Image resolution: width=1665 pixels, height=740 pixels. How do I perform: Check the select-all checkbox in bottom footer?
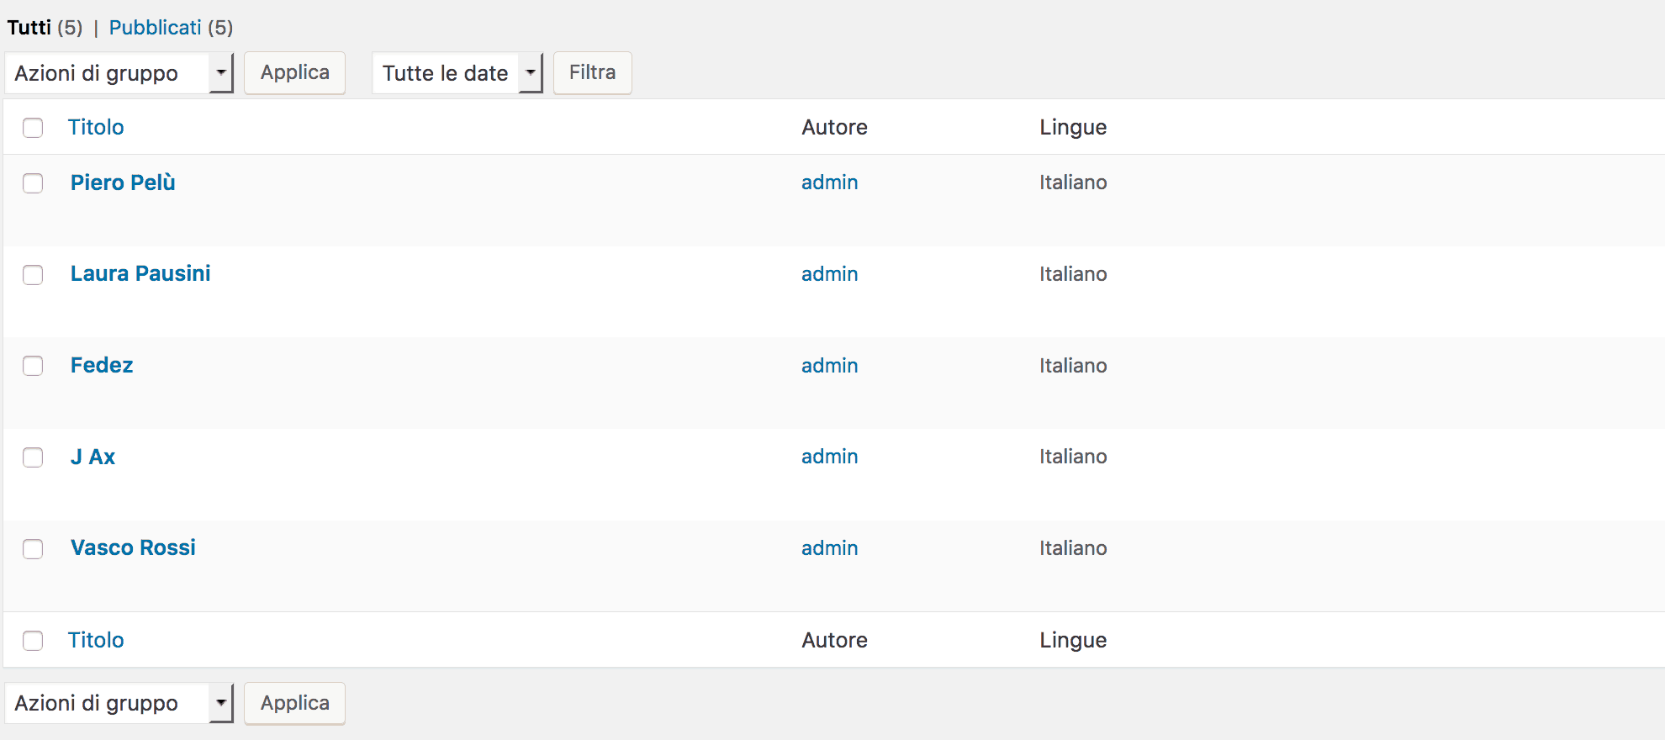(33, 641)
